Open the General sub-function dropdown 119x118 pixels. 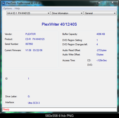point(100,13)
